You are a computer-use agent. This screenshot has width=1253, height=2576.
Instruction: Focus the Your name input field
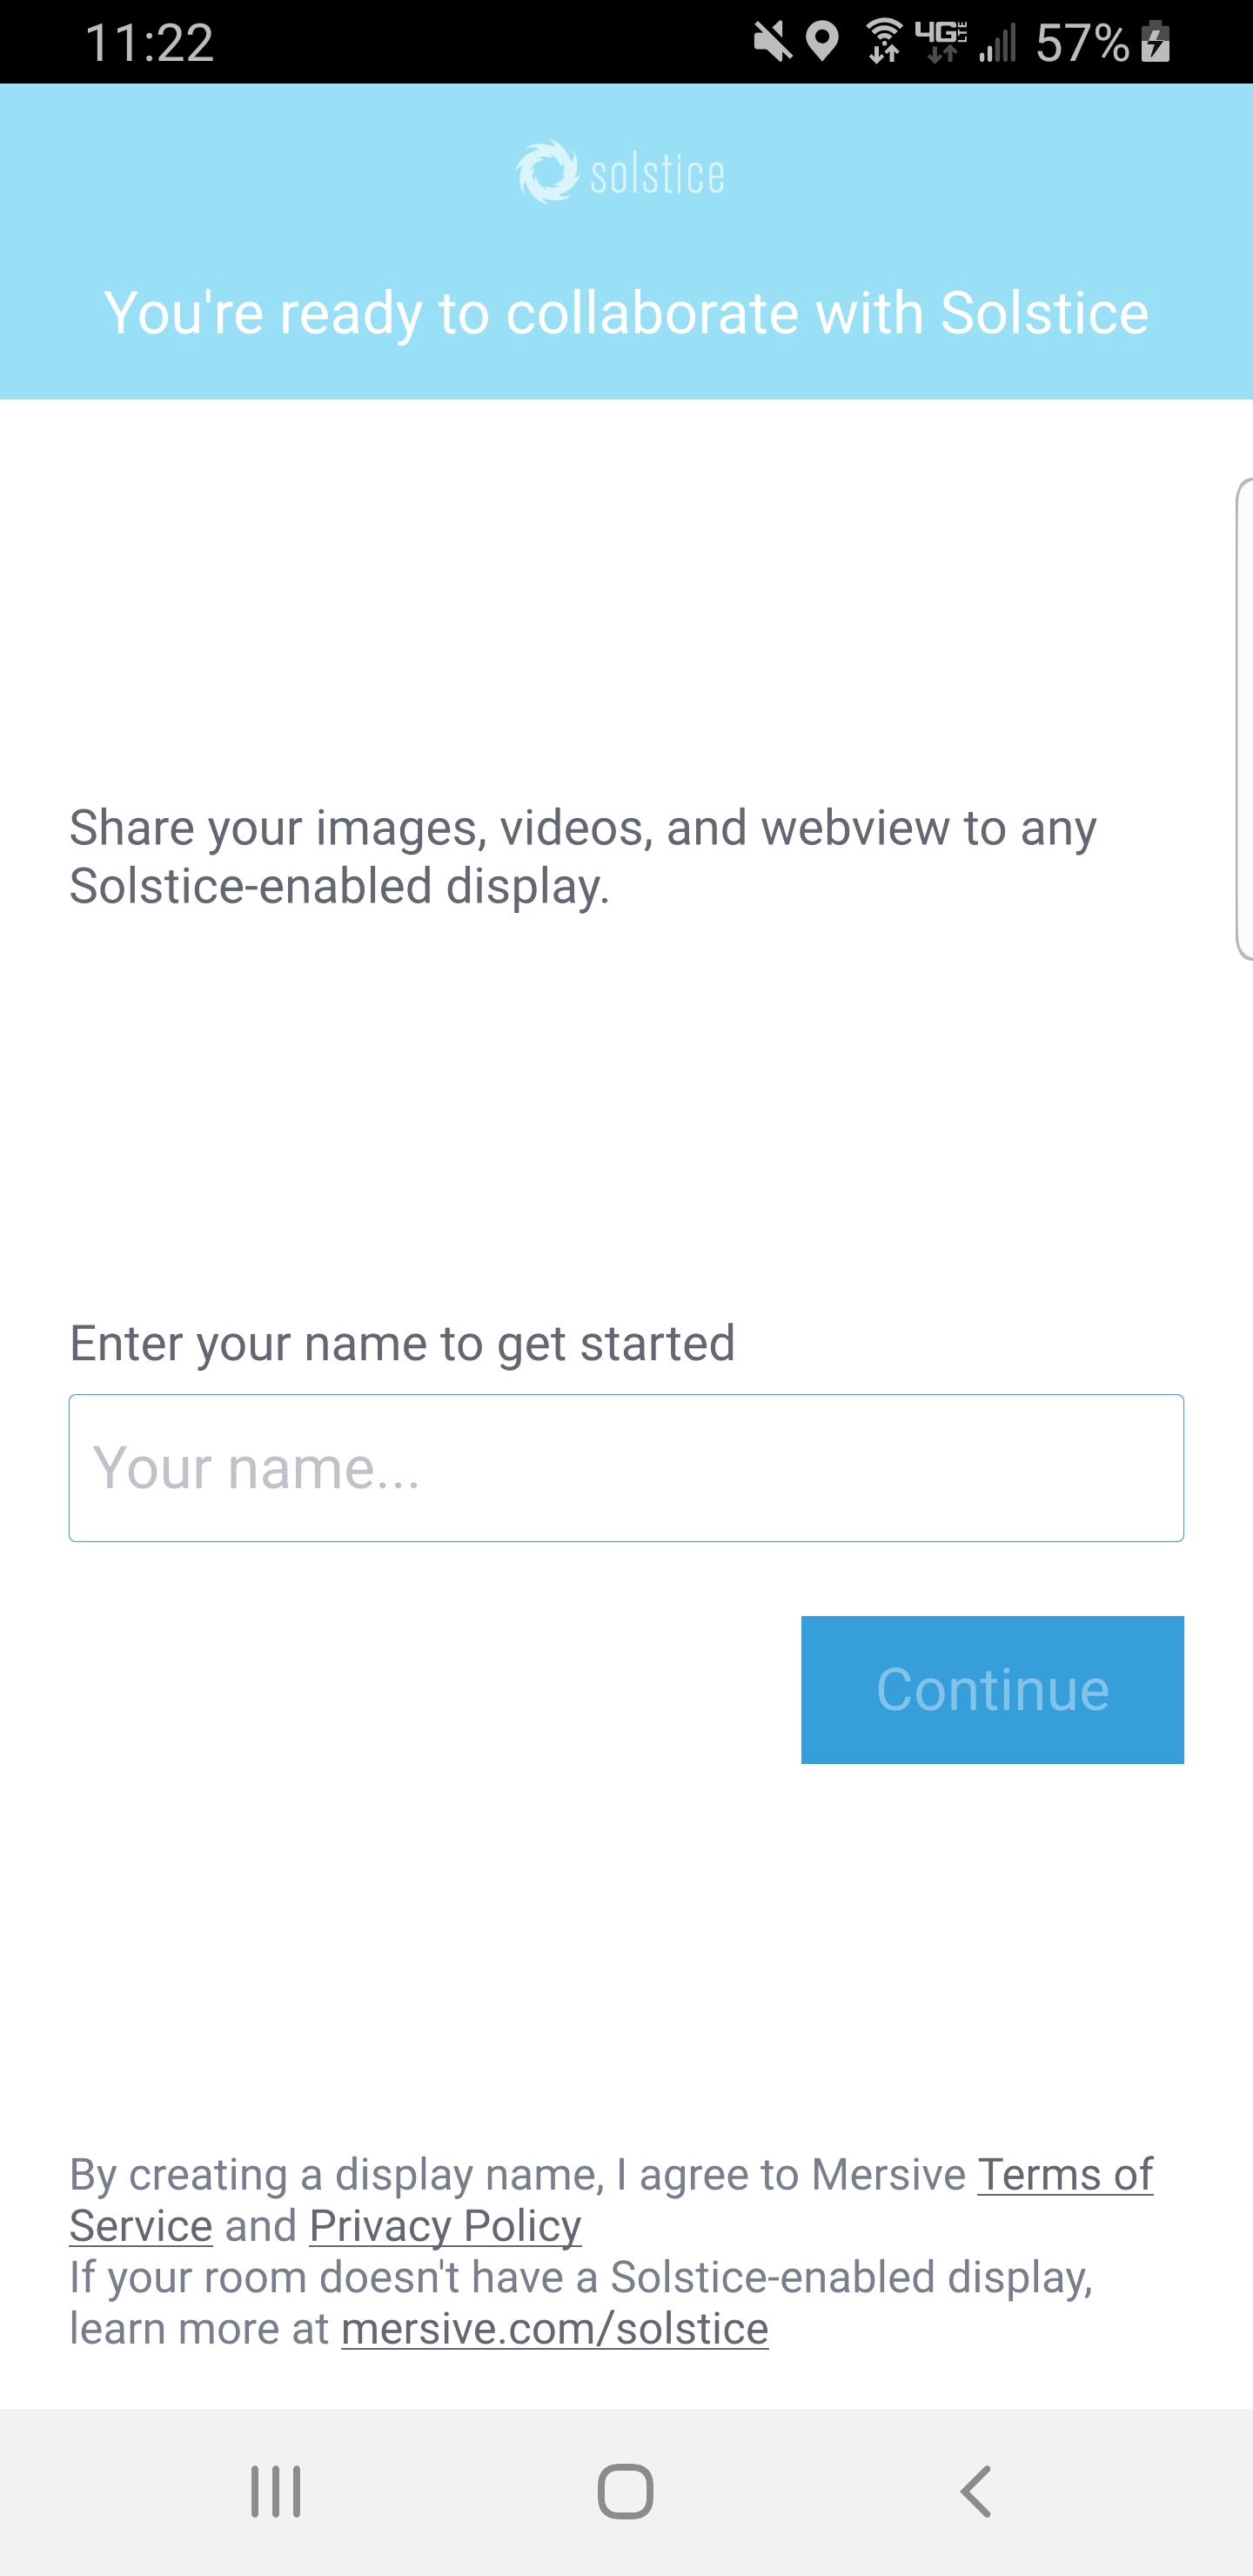[626, 1468]
